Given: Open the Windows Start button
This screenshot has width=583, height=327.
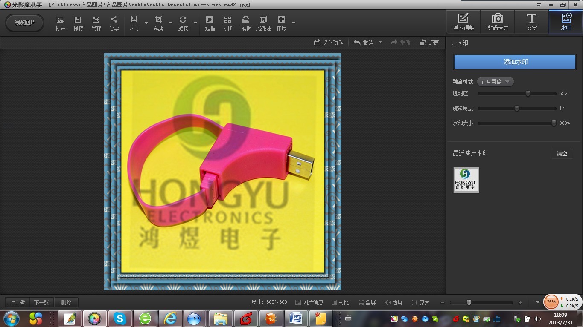Looking at the screenshot, I should [x=12, y=318].
